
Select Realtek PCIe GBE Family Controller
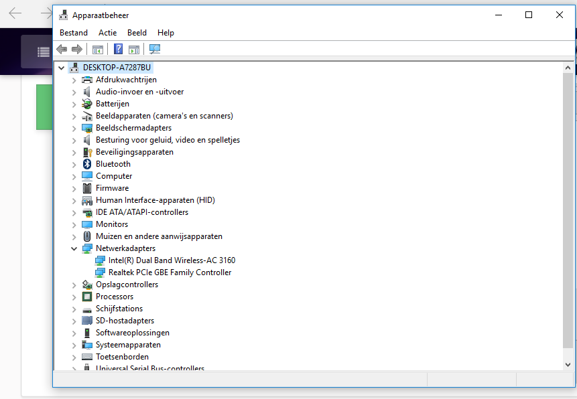pyautogui.click(x=170, y=272)
